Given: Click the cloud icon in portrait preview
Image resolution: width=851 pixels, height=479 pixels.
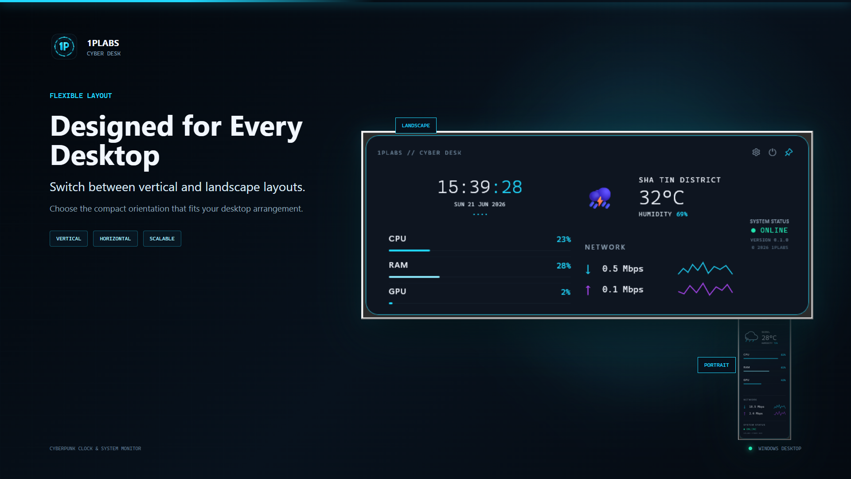Looking at the screenshot, I should click(x=751, y=337).
